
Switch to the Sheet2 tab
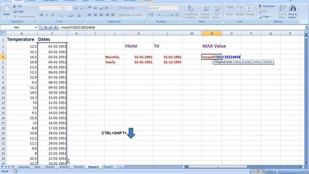coord(64,167)
